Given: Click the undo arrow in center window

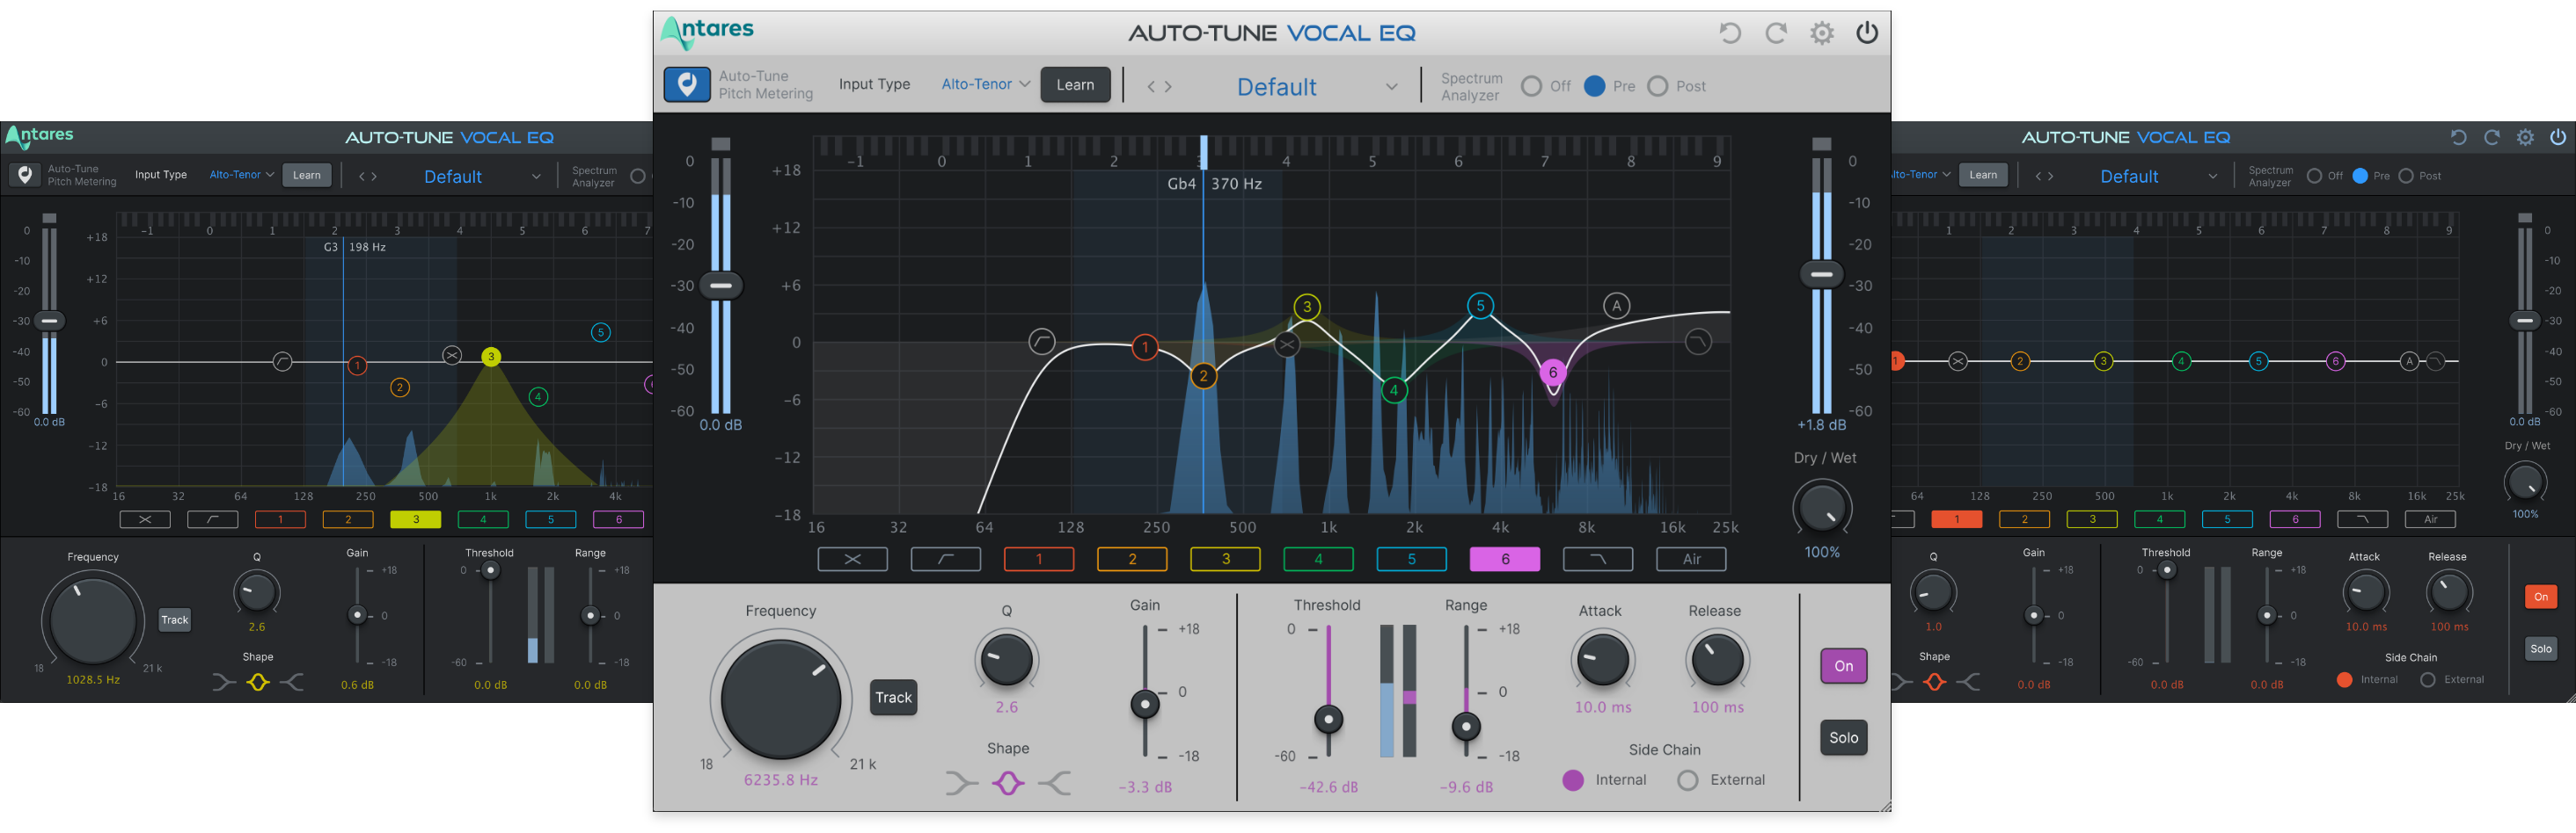Looking at the screenshot, I should [x=1730, y=33].
